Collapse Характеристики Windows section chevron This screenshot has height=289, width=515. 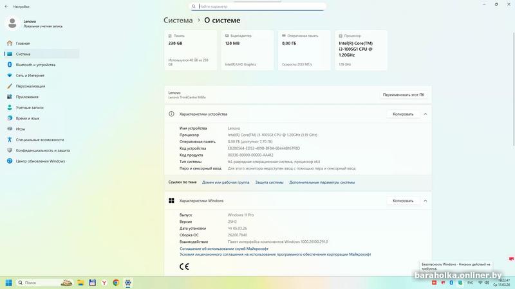426,201
